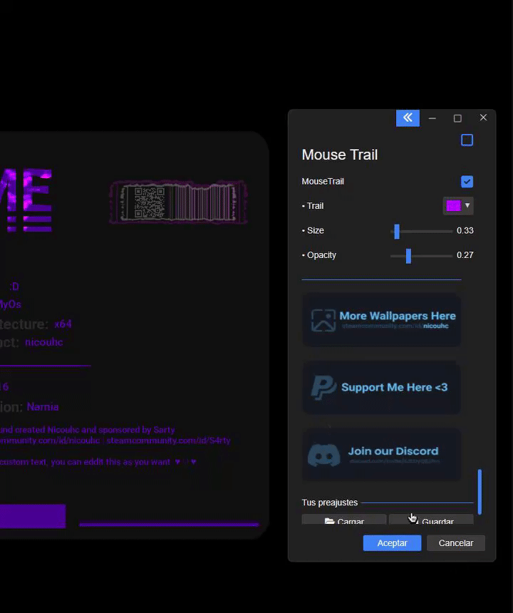Screen dimensions: 513x613
Task: Maximize the settings window
Action: (457, 118)
